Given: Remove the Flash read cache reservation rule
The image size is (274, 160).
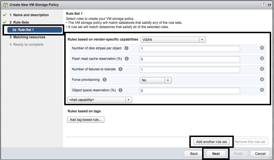Looking at the screenshot, I should pos(262,58).
